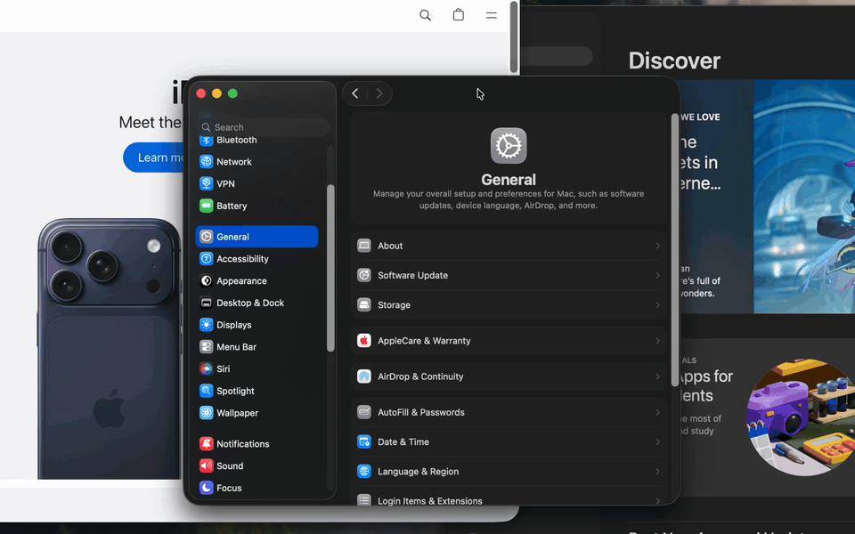Click the Login Items & Extensions label
Viewport: 855px width, 534px height.
pos(430,501)
